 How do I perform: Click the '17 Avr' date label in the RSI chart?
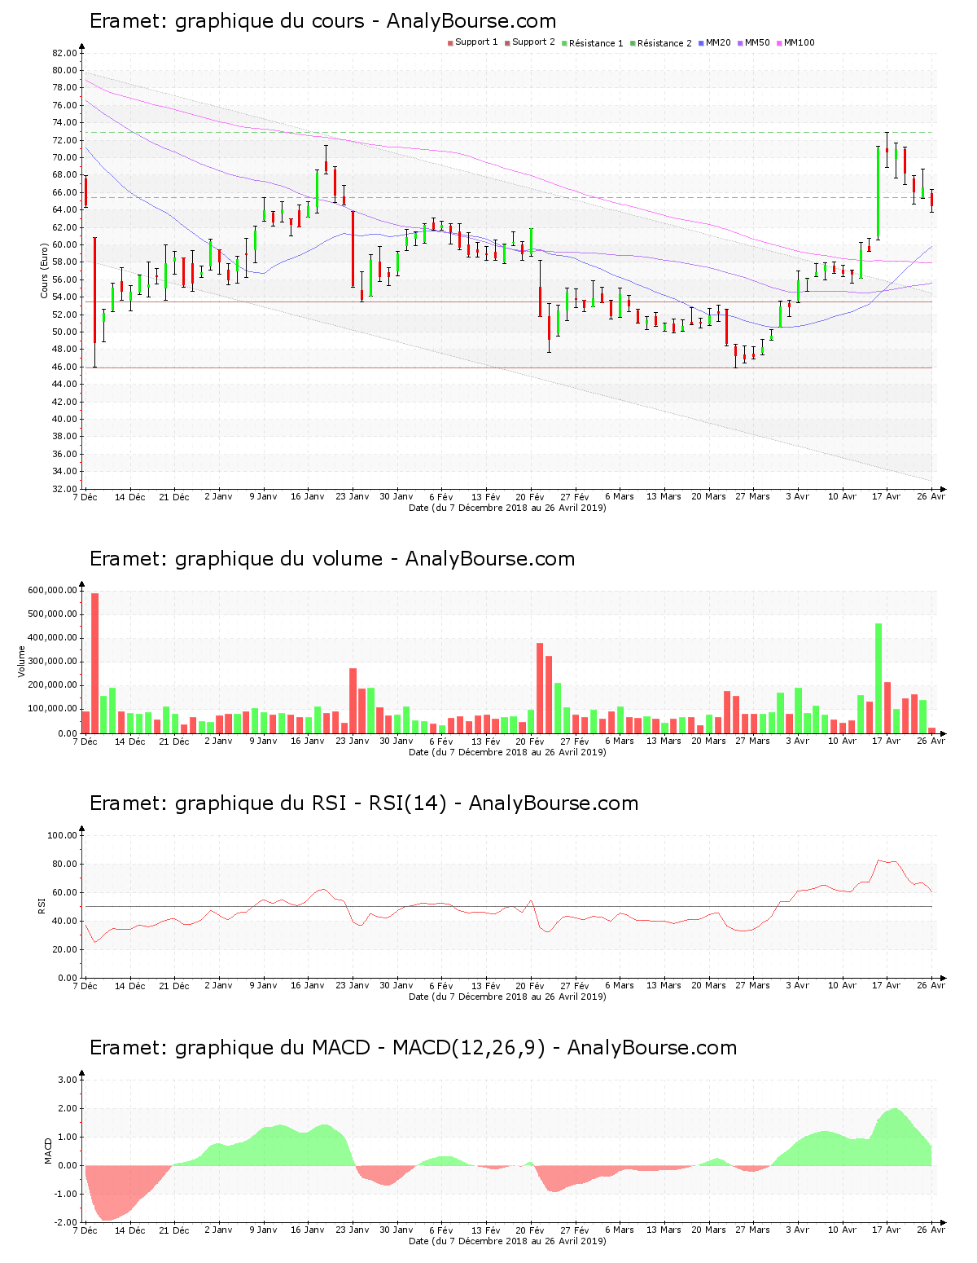point(887,986)
